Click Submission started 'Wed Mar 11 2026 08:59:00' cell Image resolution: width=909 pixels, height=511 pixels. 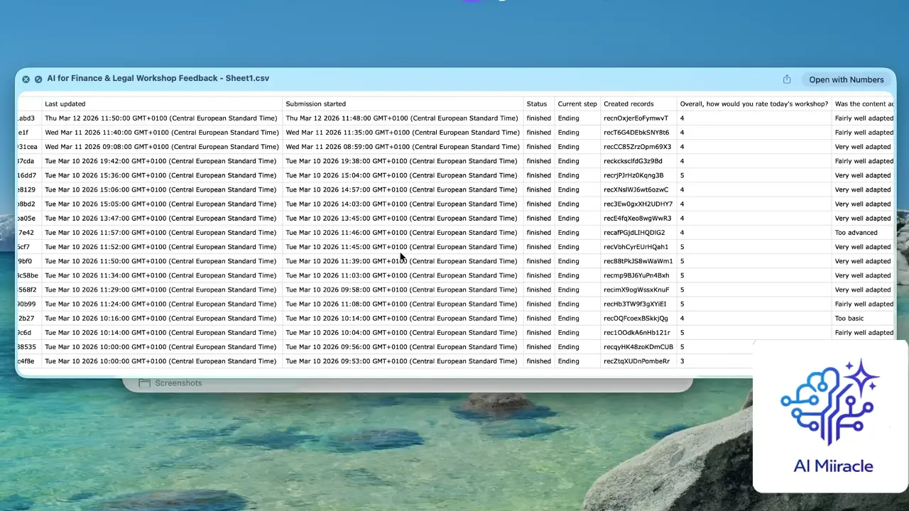[x=403, y=147]
